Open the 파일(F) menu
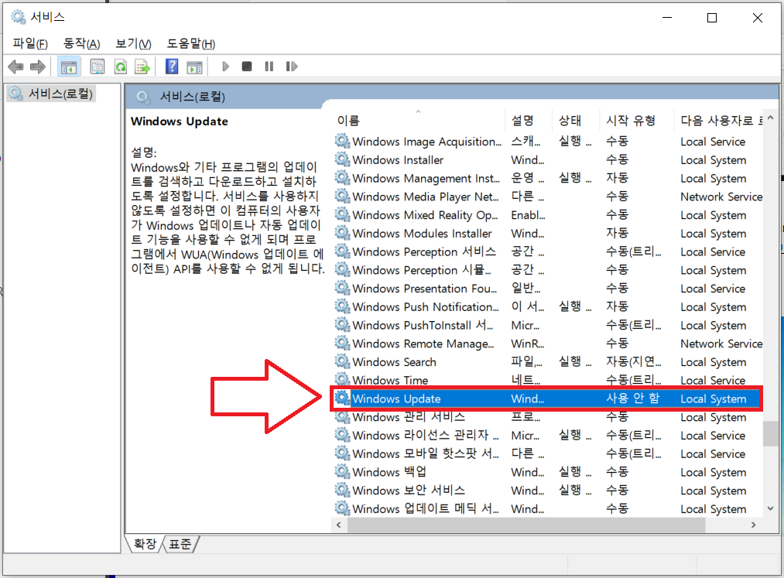 (x=30, y=43)
